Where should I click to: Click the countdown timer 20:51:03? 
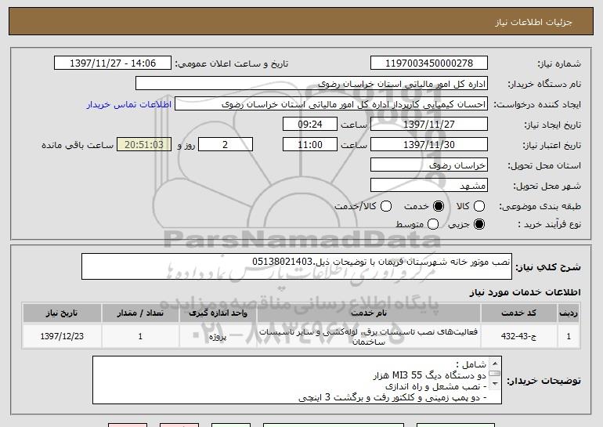pyautogui.click(x=144, y=145)
